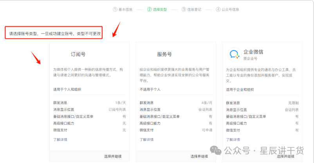Click the 请选择账号类型 notice text
The height and width of the screenshot is (163, 314).
[55, 34]
